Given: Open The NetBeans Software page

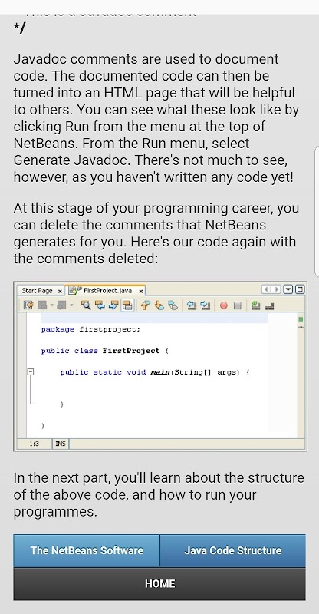Looking at the screenshot, I should pos(87,550).
